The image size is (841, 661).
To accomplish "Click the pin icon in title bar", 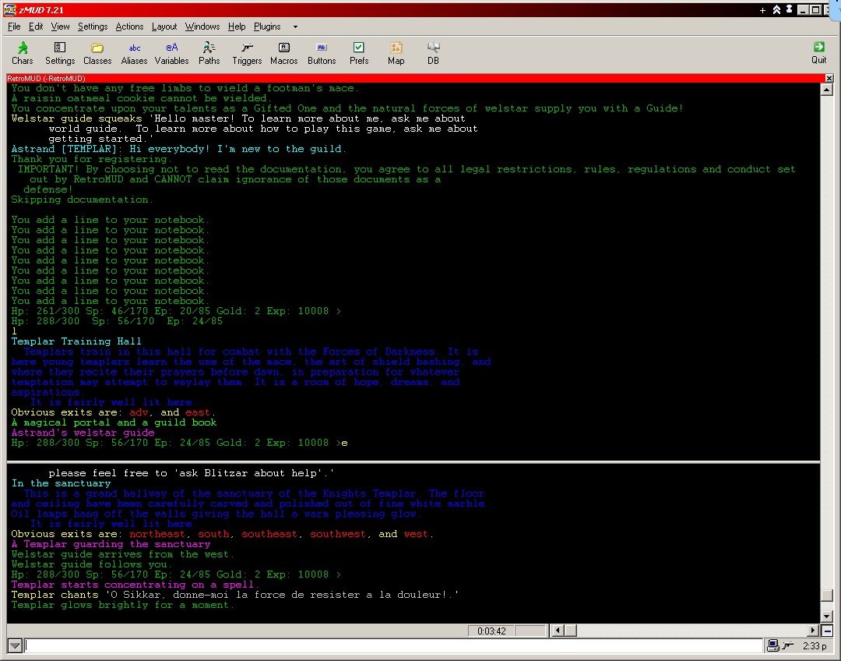I will tap(789, 9).
